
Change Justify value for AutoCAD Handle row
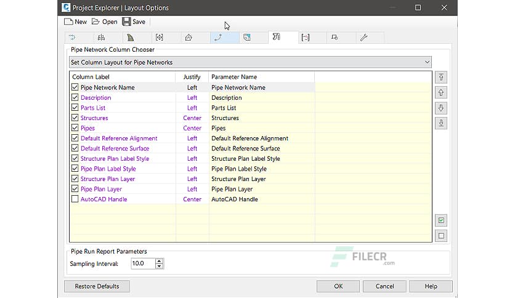(x=192, y=199)
